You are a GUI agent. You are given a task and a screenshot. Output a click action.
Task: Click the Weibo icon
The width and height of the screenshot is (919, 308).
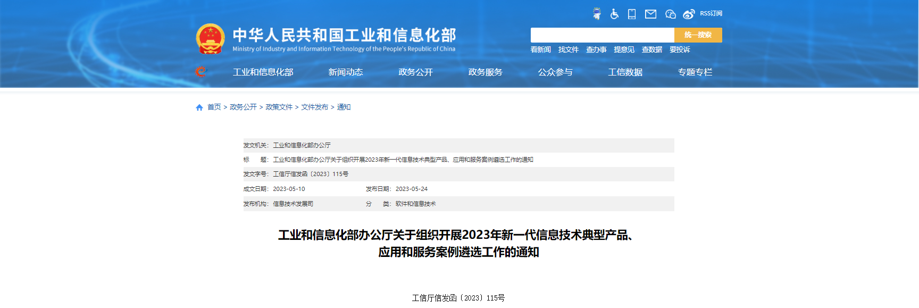[x=689, y=14]
